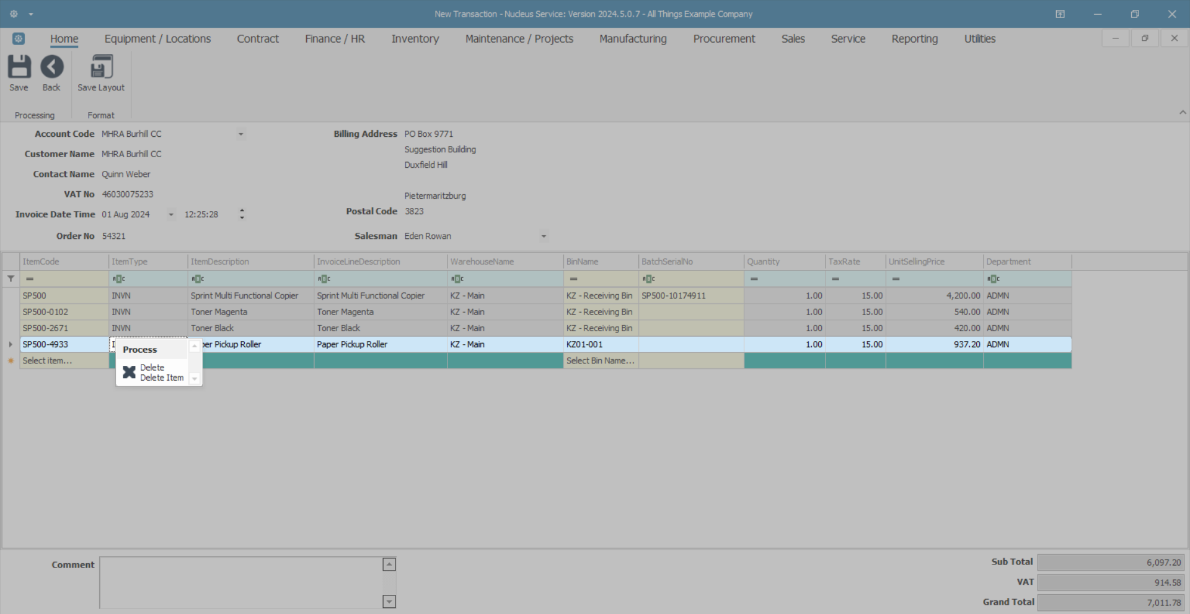Open the Department filter operator icon
This screenshot has width=1190, height=614.
click(994, 279)
